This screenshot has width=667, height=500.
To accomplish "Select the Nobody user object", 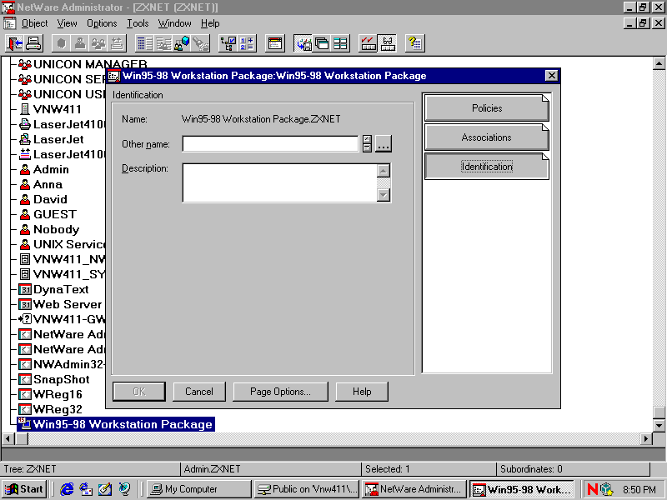I will pos(49,230).
